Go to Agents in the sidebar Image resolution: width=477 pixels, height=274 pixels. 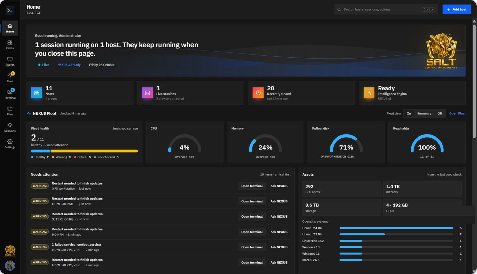tap(10, 61)
